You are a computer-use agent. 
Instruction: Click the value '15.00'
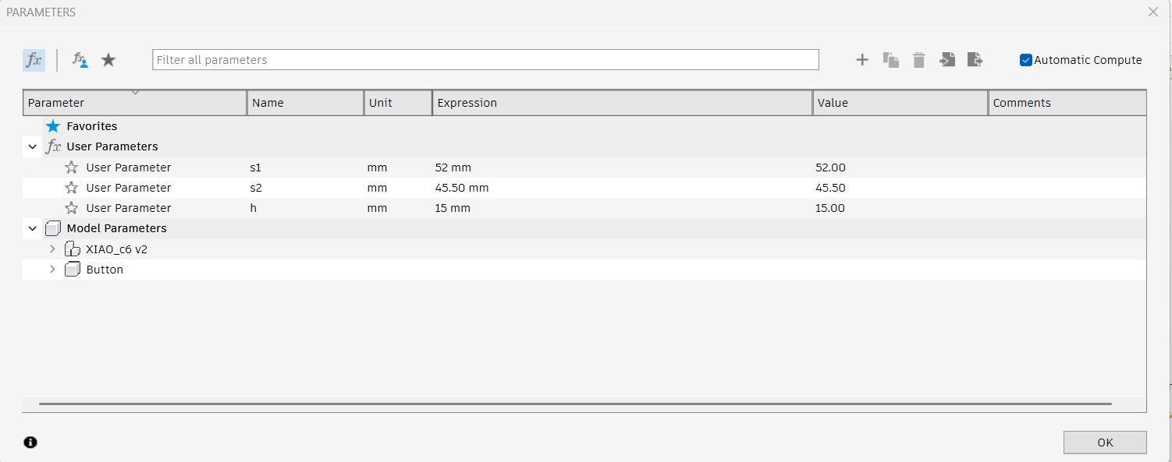[x=830, y=208]
